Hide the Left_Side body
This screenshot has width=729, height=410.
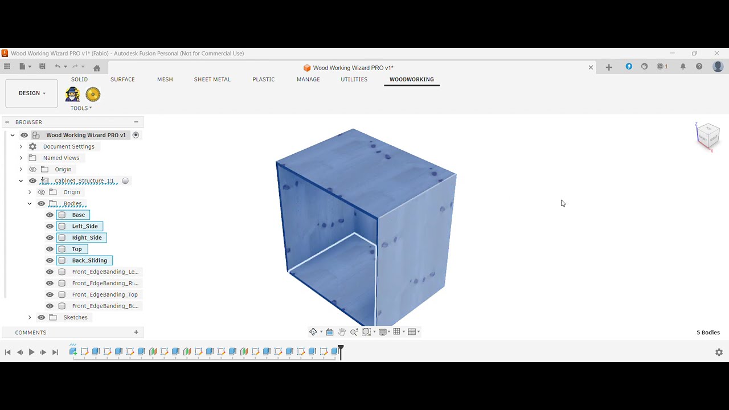tap(50, 226)
